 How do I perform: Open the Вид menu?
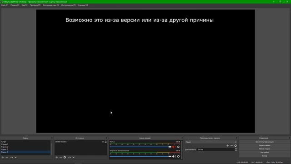pos(25,5)
